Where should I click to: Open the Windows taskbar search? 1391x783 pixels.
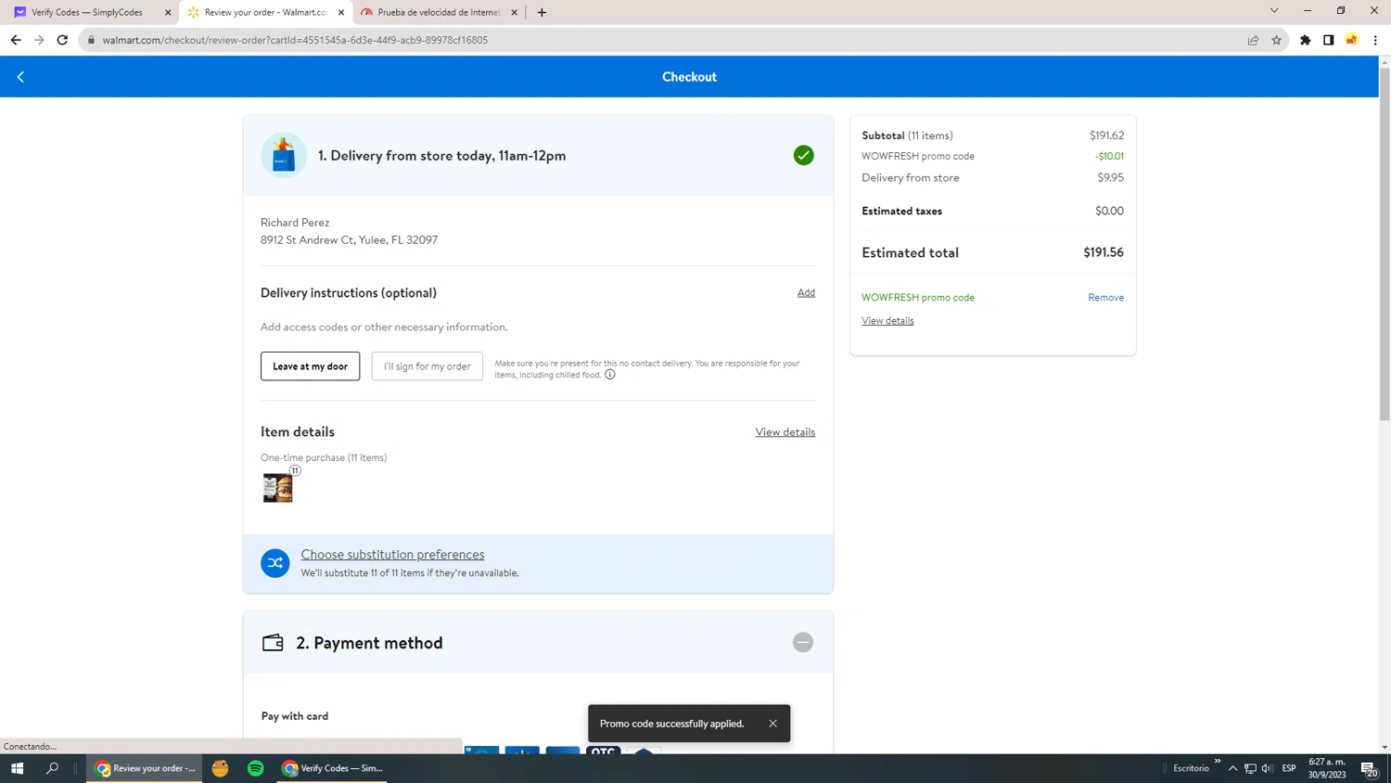[x=52, y=768]
